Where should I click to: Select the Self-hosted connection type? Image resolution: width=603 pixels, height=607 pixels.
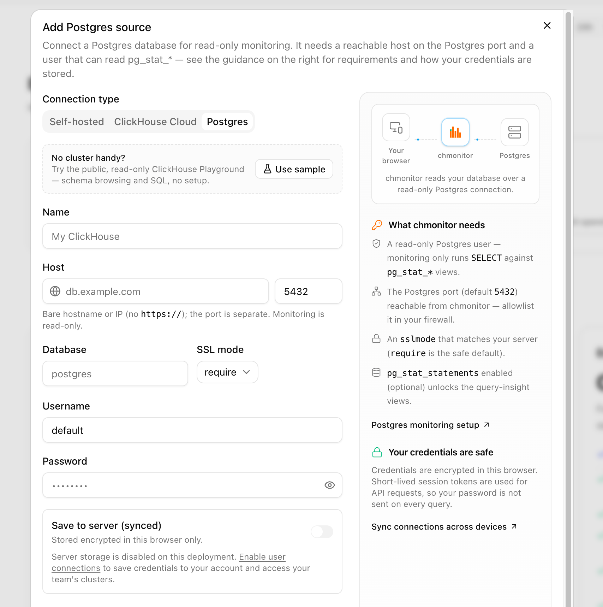[77, 122]
